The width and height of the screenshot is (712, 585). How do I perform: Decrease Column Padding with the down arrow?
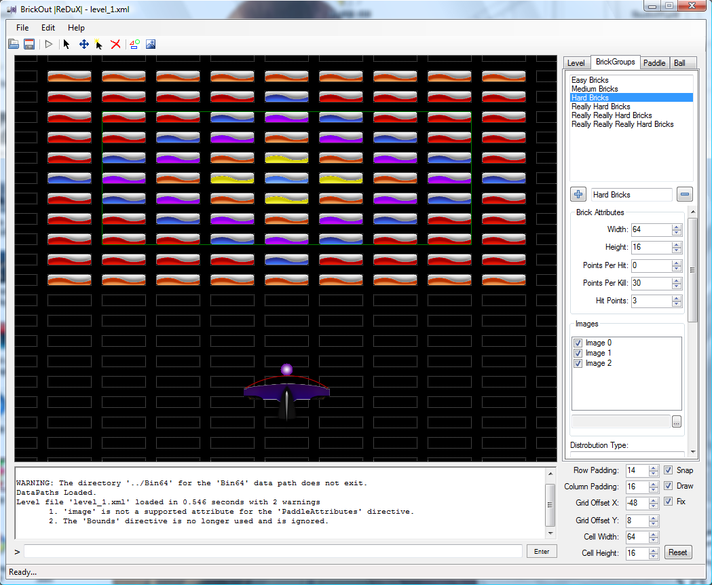[654, 489]
